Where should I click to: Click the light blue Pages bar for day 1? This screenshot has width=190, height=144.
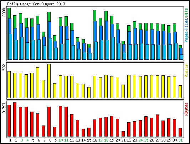click(11, 47)
